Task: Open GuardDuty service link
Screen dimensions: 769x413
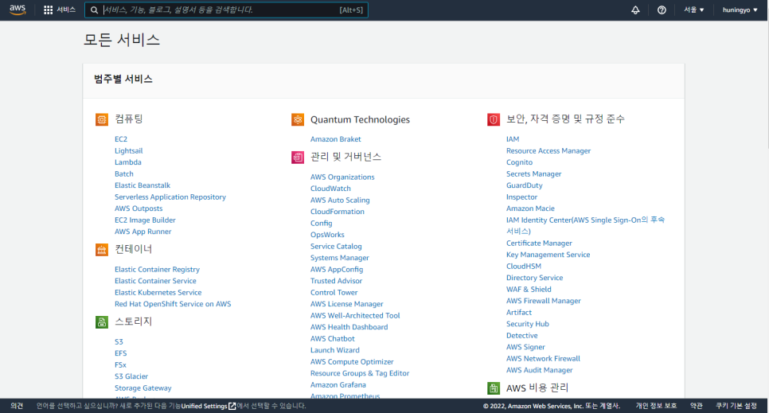Action: pyautogui.click(x=525, y=185)
